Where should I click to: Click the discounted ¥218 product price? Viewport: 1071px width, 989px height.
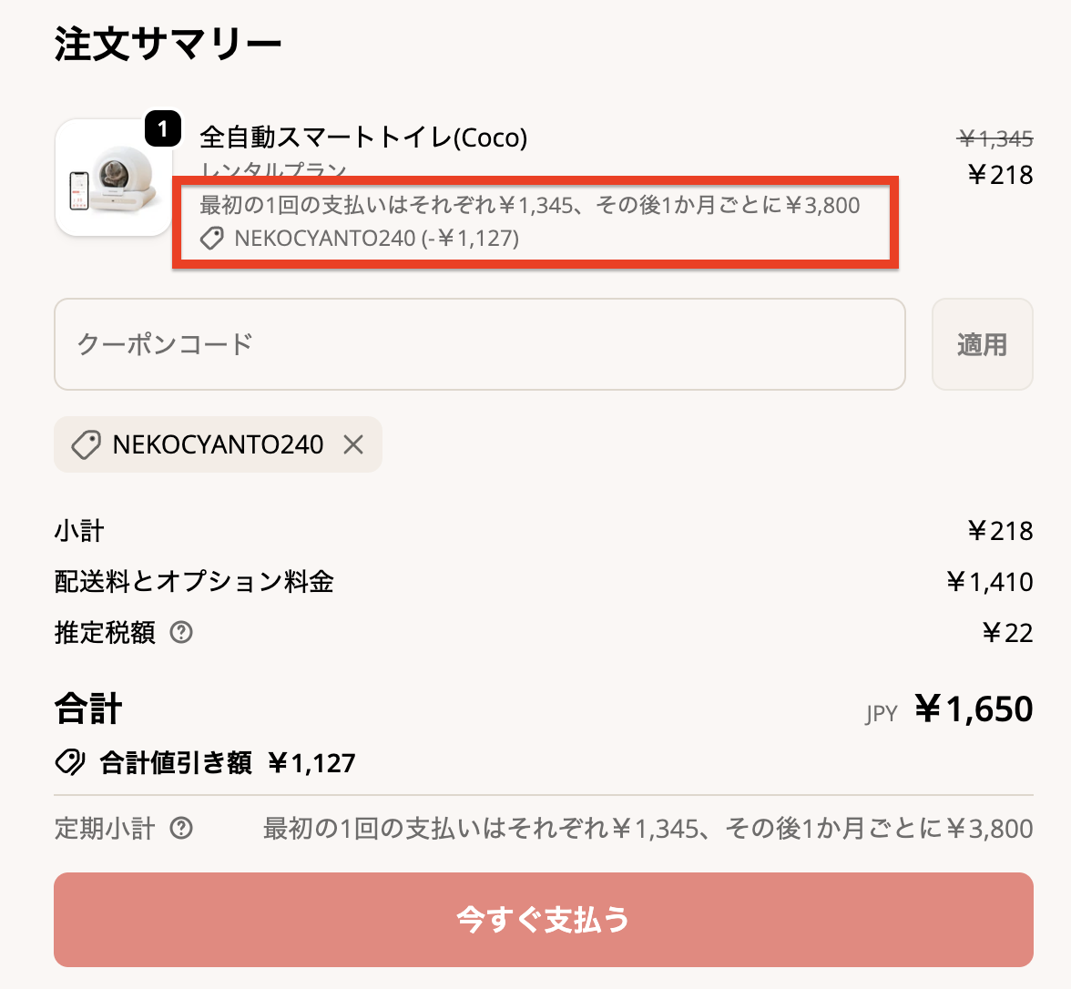pyautogui.click(x=1000, y=174)
